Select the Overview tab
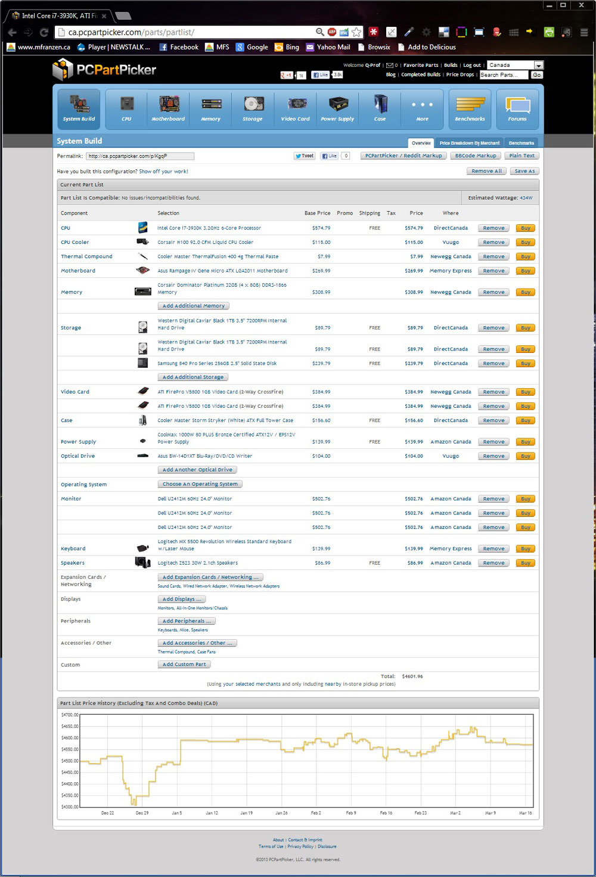This screenshot has height=877, width=596. (421, 143)
